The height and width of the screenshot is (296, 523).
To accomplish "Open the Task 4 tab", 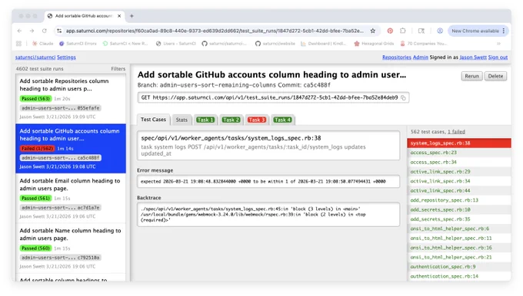I will [282, 120].
